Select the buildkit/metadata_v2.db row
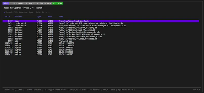This screenshot has height=93, width=204. tap(101, 37)
